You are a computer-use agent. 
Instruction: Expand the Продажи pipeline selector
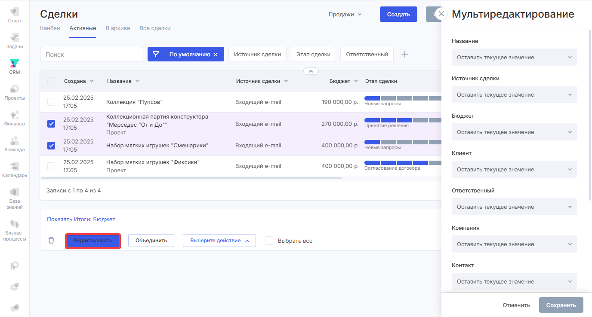point(345,14)
